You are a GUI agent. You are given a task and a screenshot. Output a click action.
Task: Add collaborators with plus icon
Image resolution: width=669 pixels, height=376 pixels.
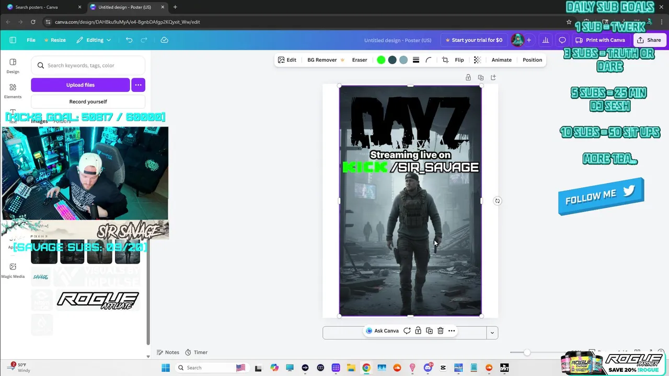(x=529, y=40)
